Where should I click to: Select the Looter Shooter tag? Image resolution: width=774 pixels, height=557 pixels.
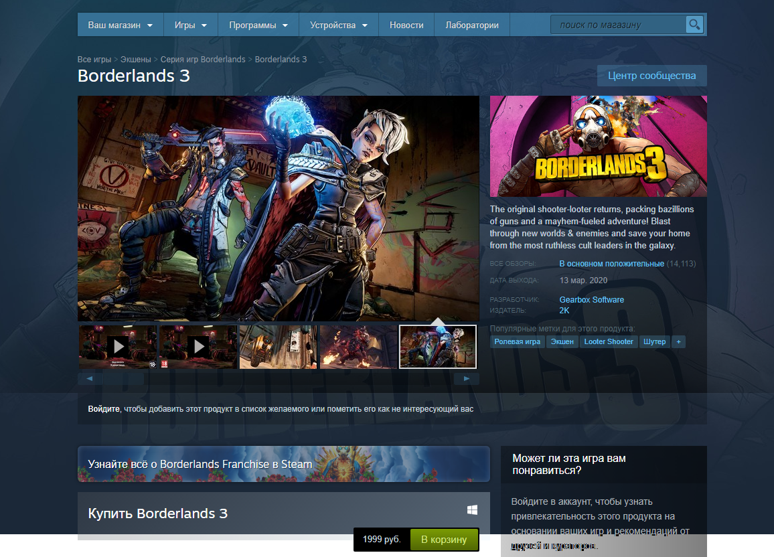tap(609, 341)
